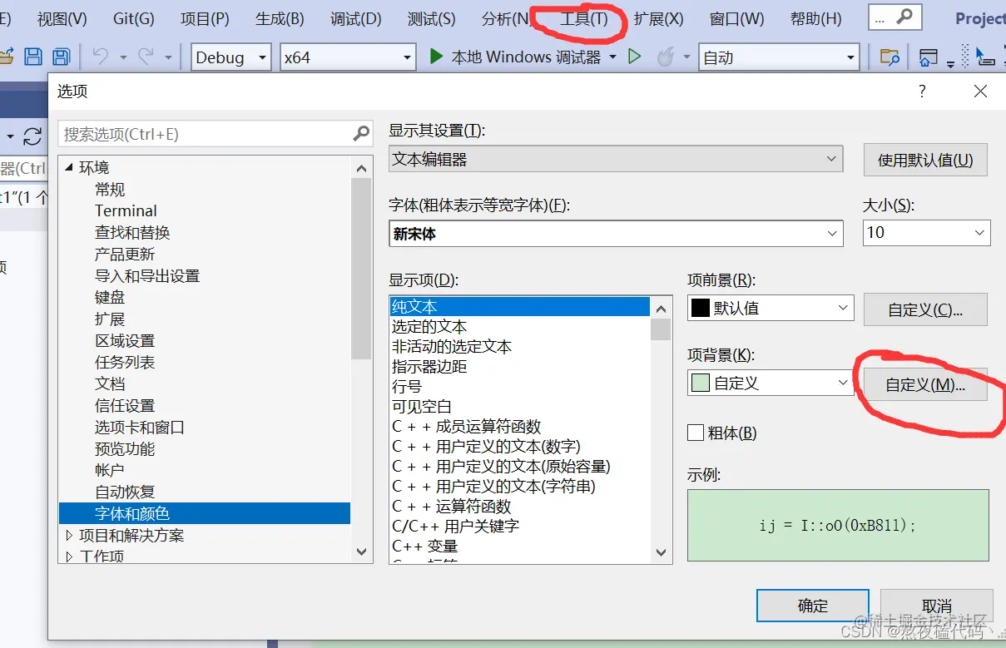Image resolution: width=1006 pixels, height=648 pixels.
Task: Click options tree scrollbar down arrow
Action: pyautogui.click(x=361, y=551)
